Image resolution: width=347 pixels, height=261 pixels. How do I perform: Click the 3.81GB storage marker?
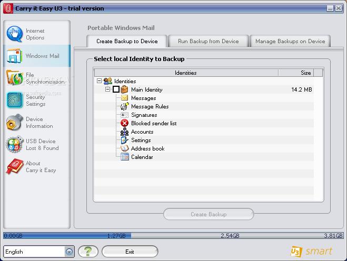[x=333, y=236]
